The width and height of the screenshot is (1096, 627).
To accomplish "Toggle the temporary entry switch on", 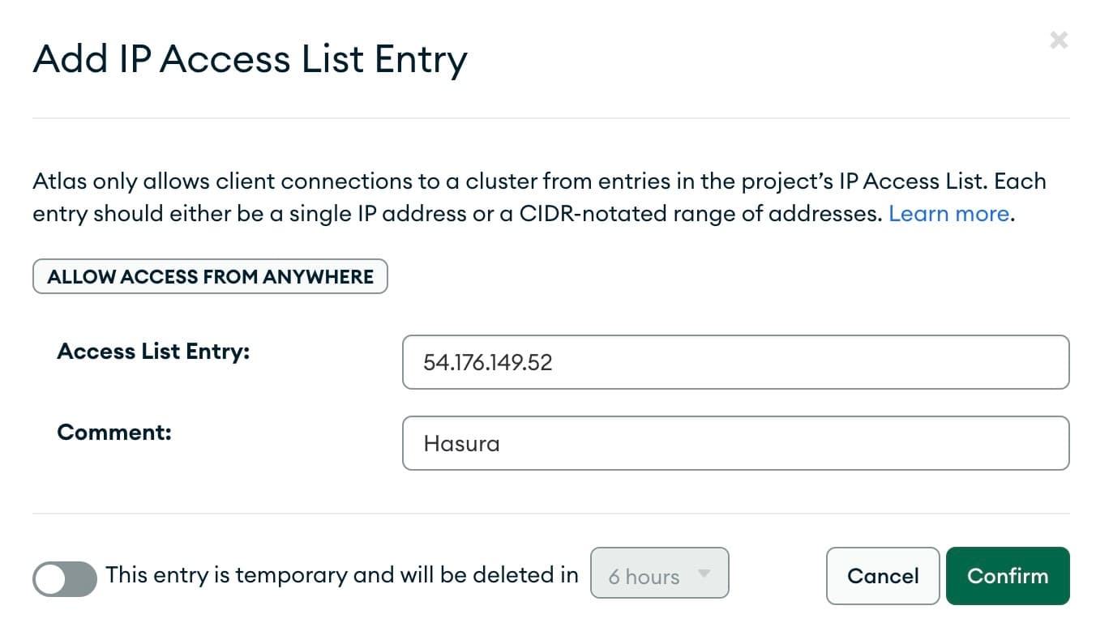I will coord(64,578).
